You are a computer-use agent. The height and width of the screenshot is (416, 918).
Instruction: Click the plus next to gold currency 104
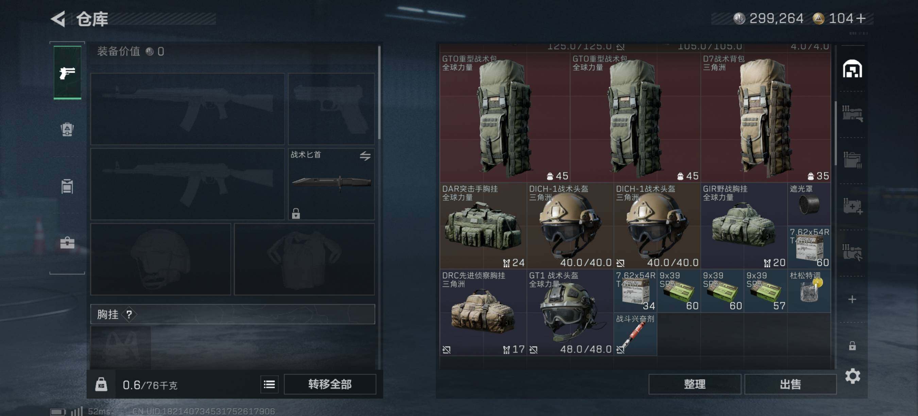860,18
